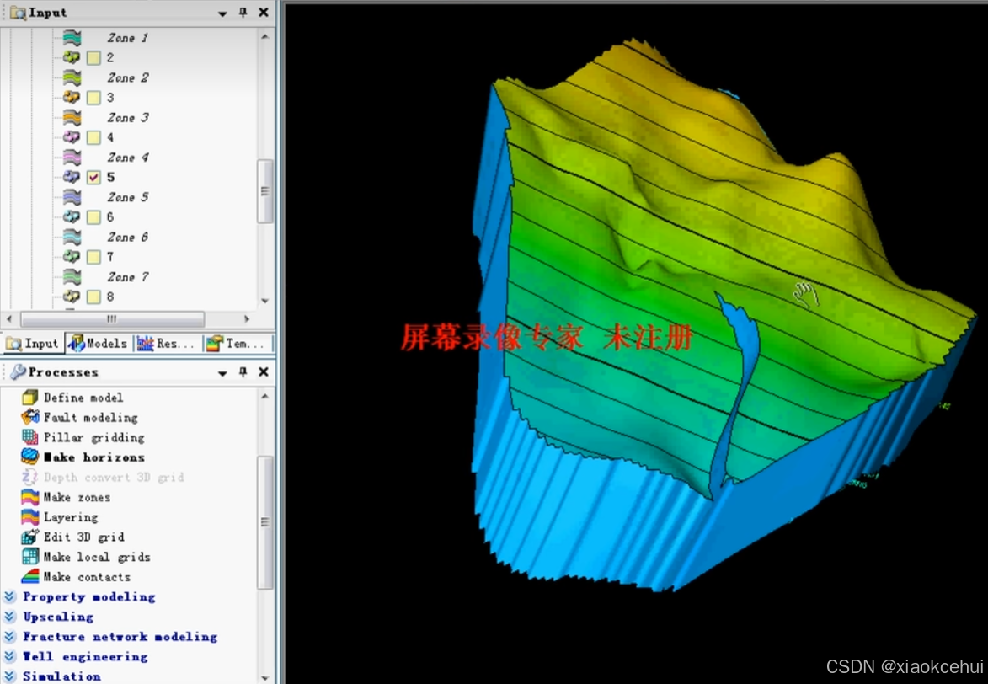Expand the Upscaling group
The image size is (988, 684).
[x=9, y=616]
